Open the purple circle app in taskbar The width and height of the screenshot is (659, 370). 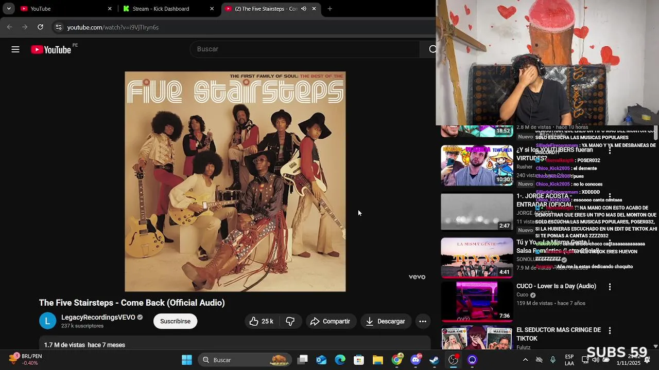click(472, 360)
